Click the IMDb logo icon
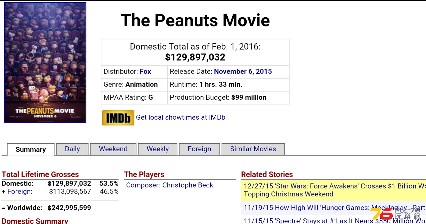Screen dimensions: 426x224 coord(118,118)
